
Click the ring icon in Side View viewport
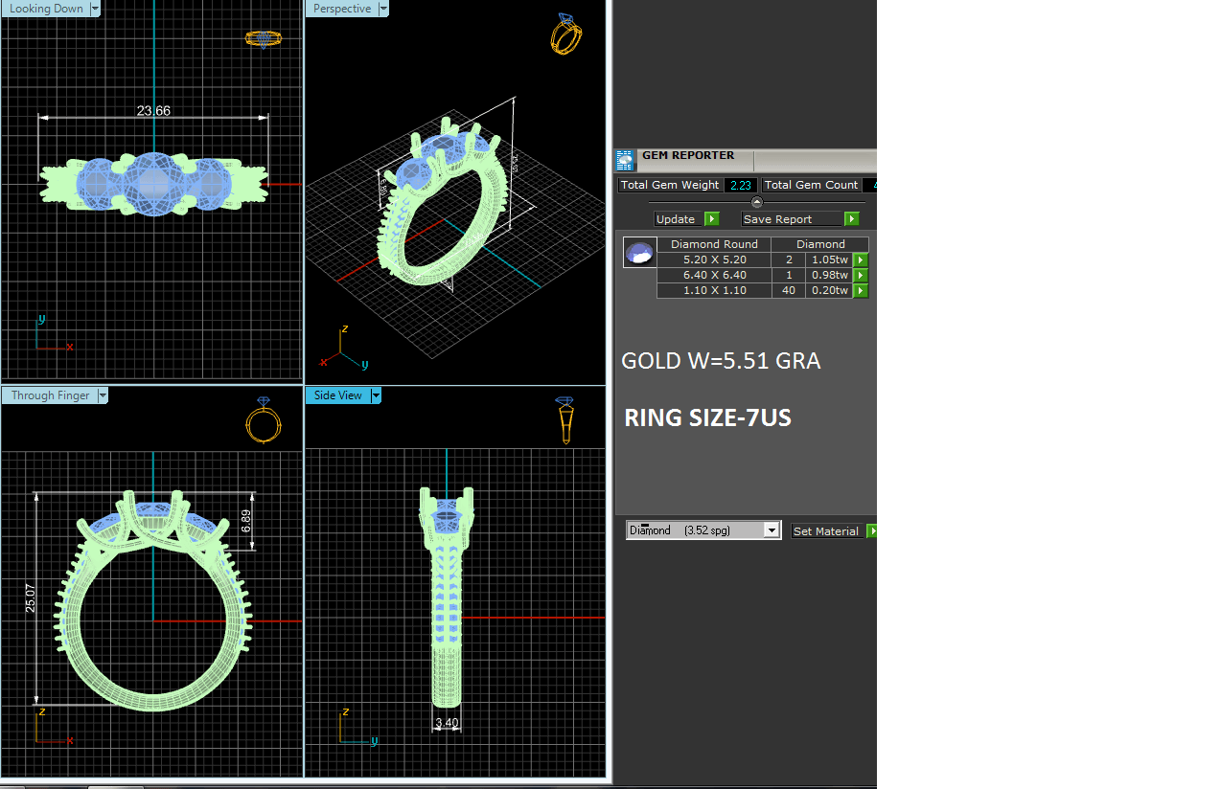point(565,419)
